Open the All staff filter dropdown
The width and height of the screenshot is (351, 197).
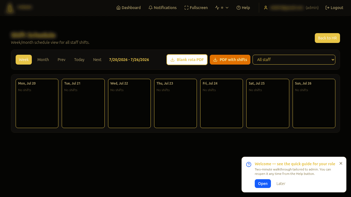click(x=294, y=60)
